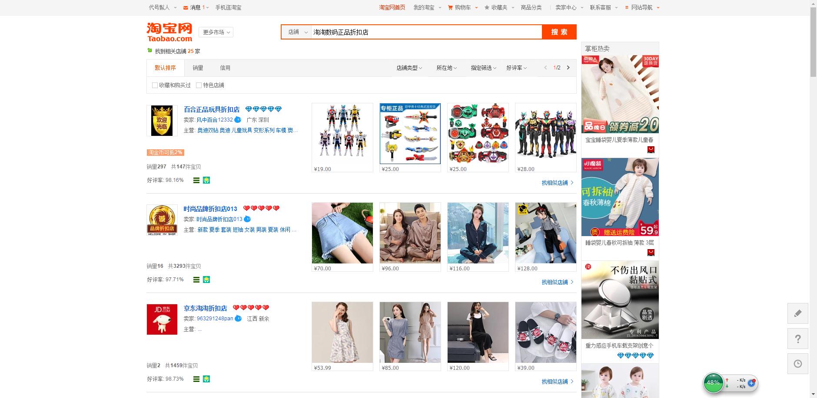This screenshot has width=817, height=398.
Task: Click the floating clock history button
Action: click(798, 364)
